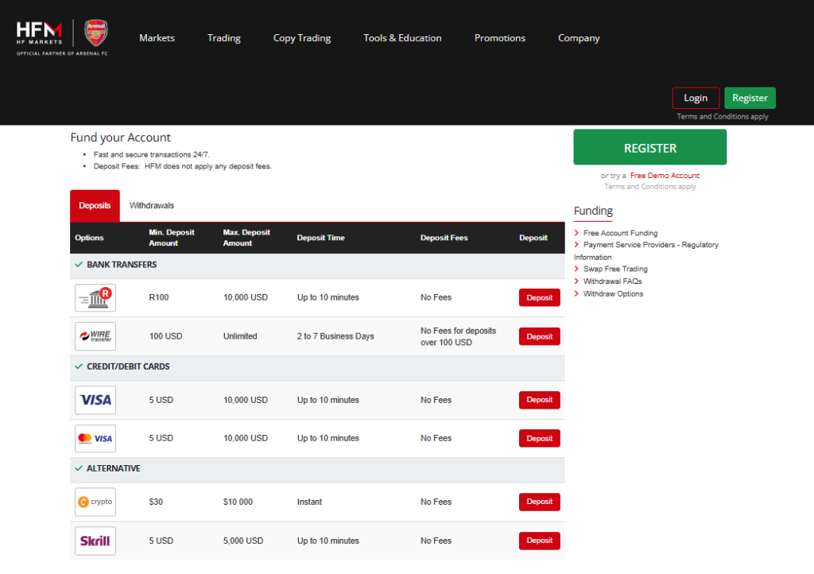Click Deposit for VISA card row
The height and width of the screenshot is (574, 814).
pos(540,400)
